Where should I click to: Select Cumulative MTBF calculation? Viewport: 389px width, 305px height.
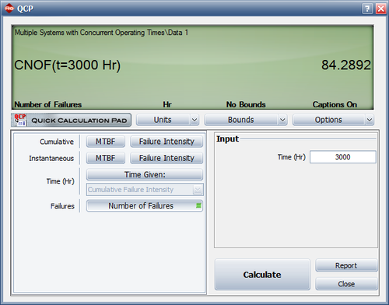pyautogui.click(x=106, y=142)
